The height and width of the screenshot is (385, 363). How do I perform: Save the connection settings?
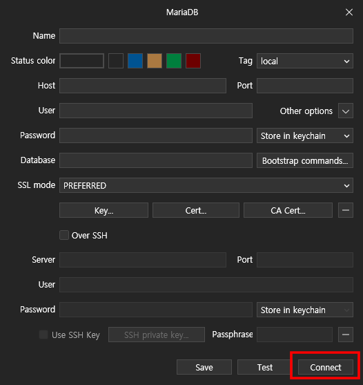[x=204, y=367]
